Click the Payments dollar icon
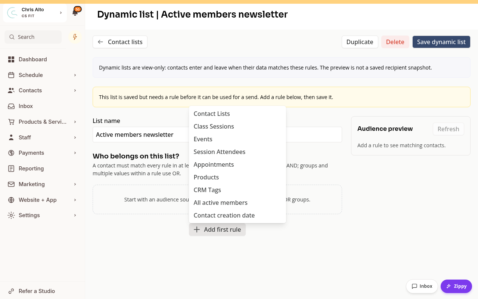478x299 pixels. click(11, 153)
